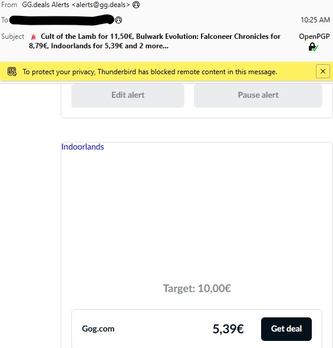333x348 pixels.
Task: Click the 5,39€ price
Action: tap(228, 329)
